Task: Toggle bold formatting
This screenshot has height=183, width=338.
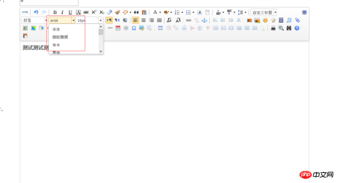Action: click(55, 13)
